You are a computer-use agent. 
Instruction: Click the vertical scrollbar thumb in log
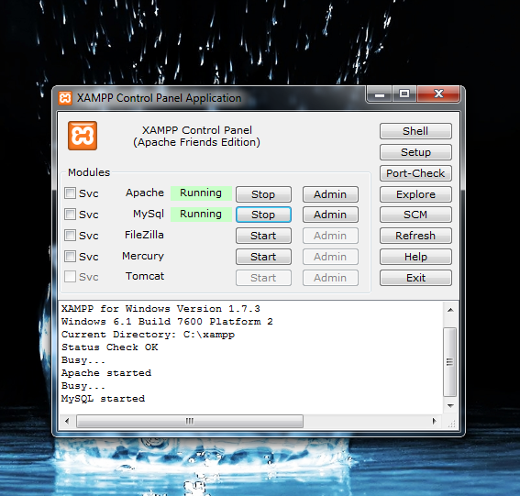pos(450,362)
